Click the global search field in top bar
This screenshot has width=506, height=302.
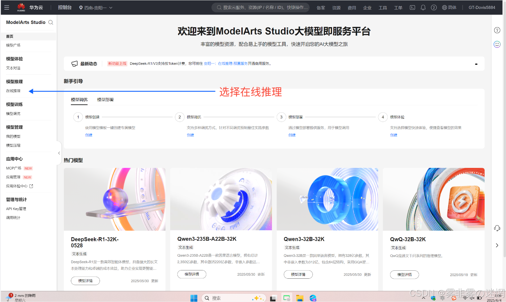pyautogui.click(x=261, y=7)
